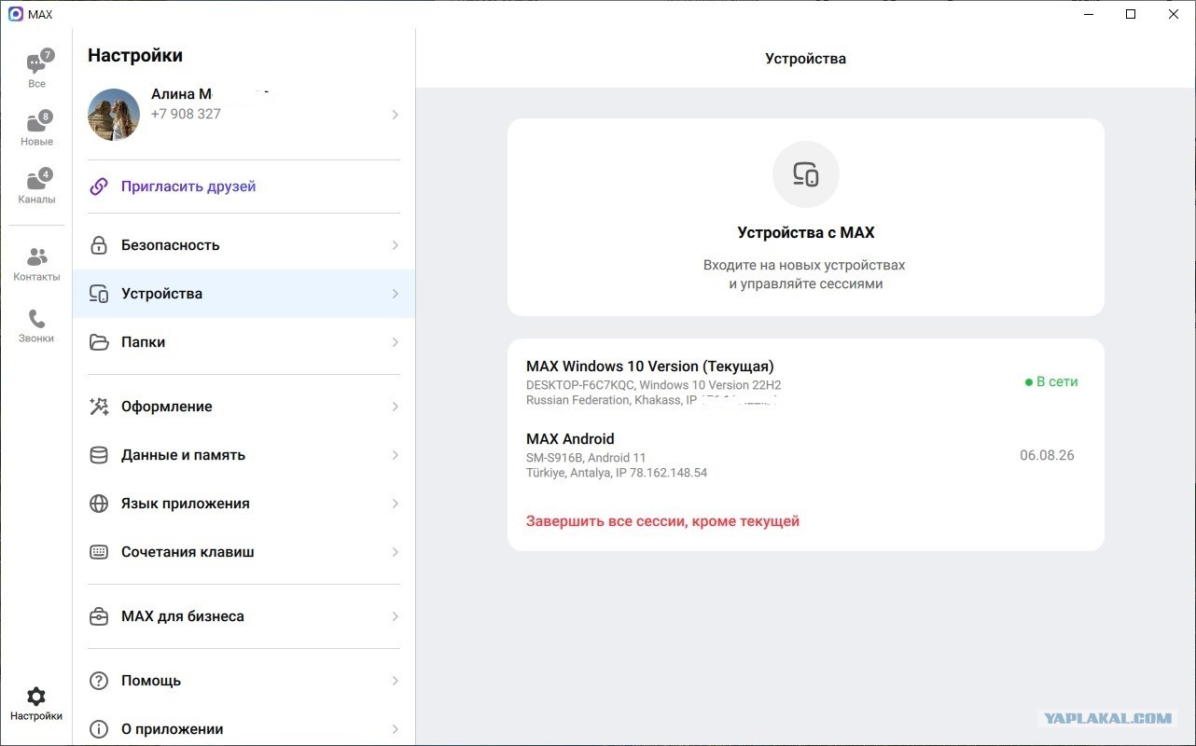The height and width of the screenshot is (746, 1196).
Task: Expand Сочетания клавиш with its chevron
Action: click(x=396, y=552)
